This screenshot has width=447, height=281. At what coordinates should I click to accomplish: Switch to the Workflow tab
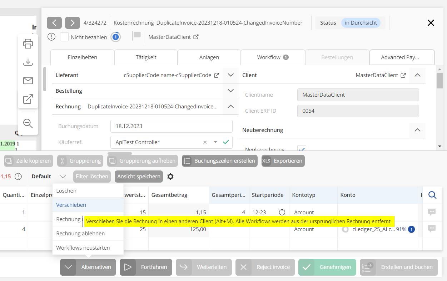(273, 57)
